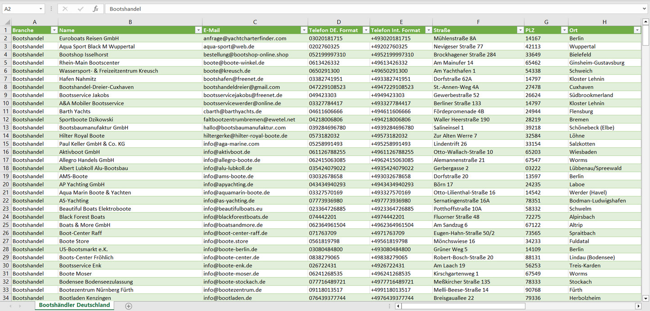Click the horizontal scrollbar thumb
The image size is (650, 311).
pyautogui.click(x=463, y=306)
